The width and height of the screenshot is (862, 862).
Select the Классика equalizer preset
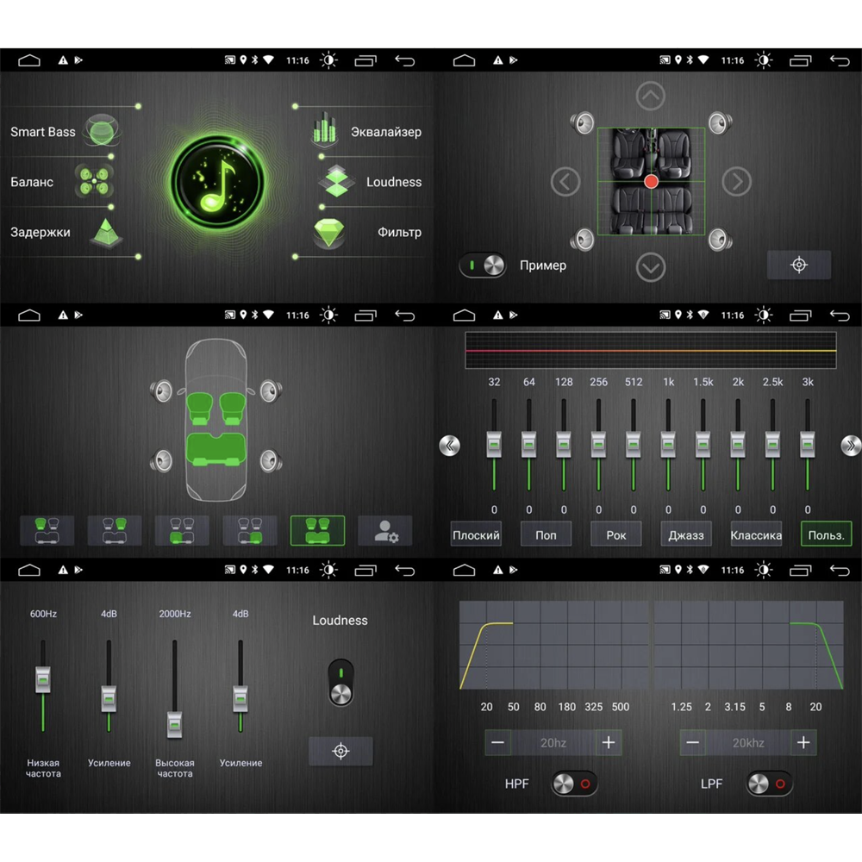point(756,534)
